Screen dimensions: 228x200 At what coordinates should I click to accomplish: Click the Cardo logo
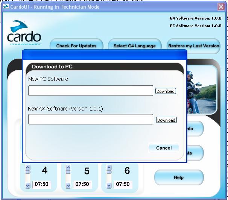(x=24, y=33)
